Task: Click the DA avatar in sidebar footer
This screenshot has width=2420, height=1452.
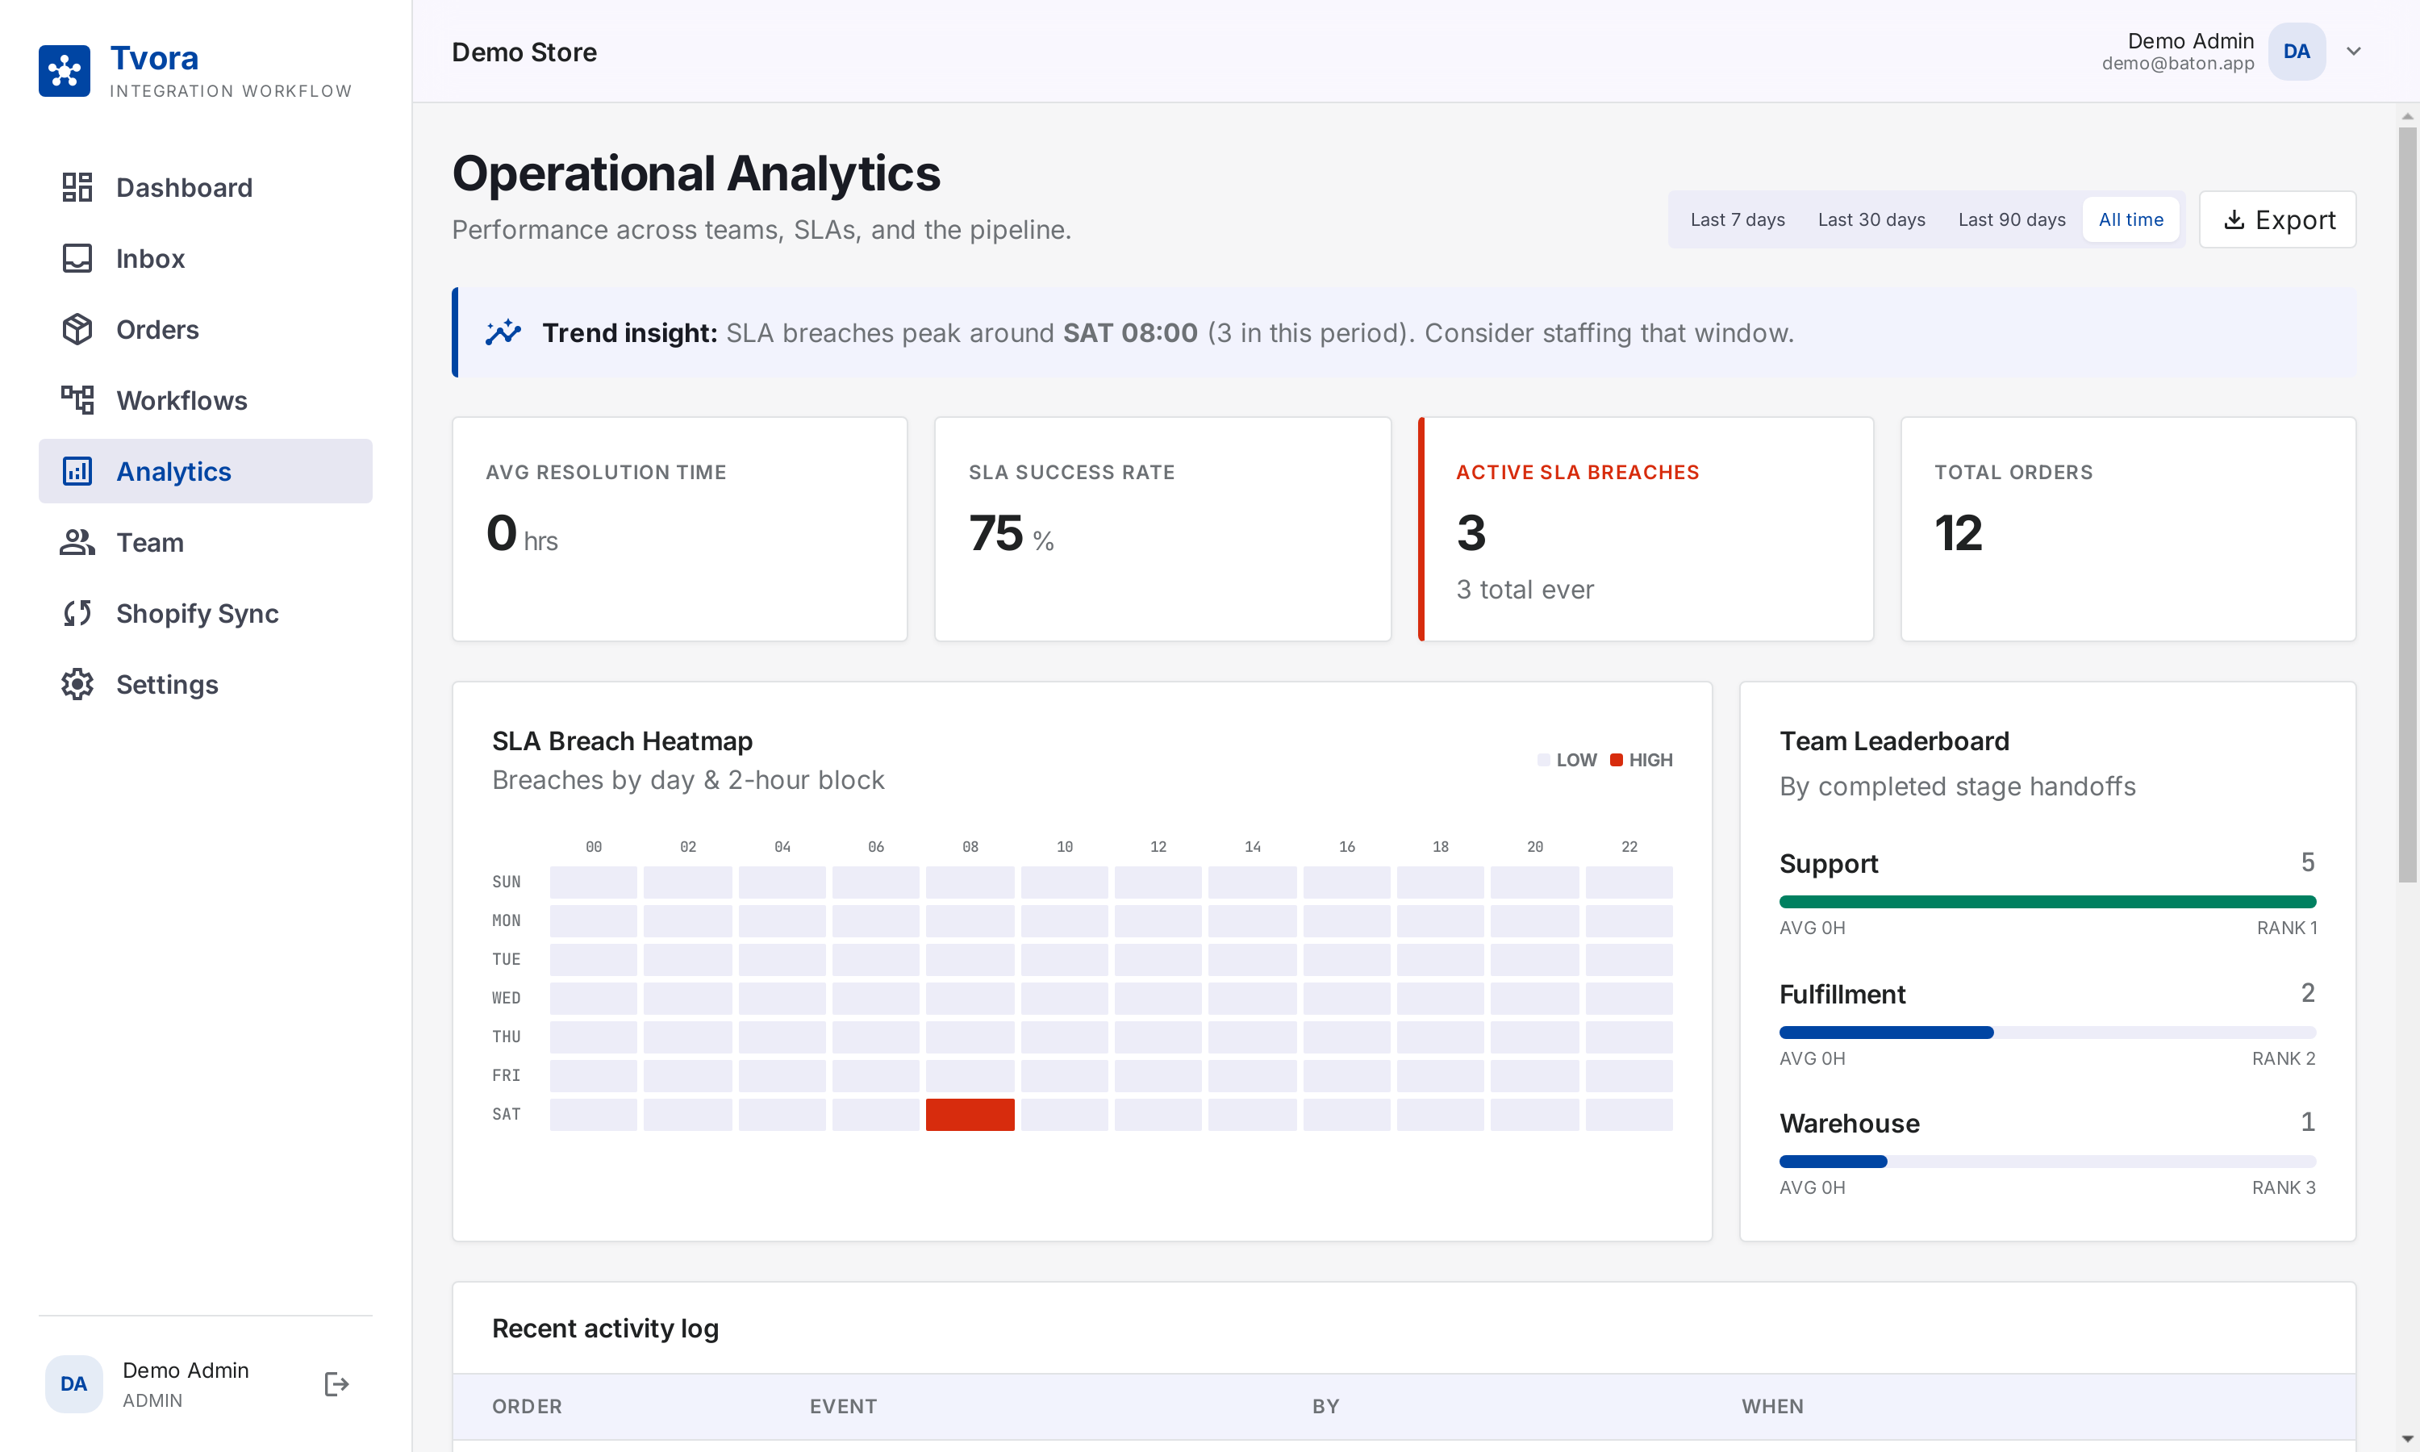Action: click(x=74, y=1383)
